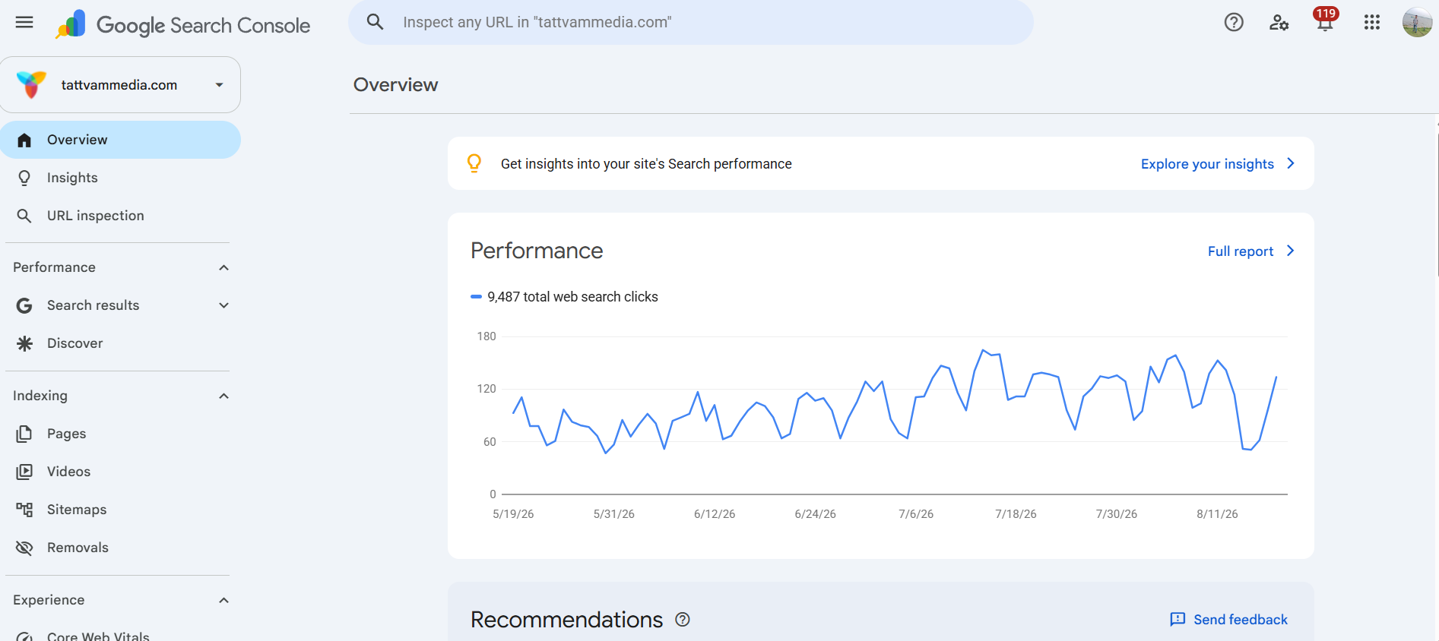Open the Videos indexing report
The image size is (1439, 641).
tap(120, 472)
